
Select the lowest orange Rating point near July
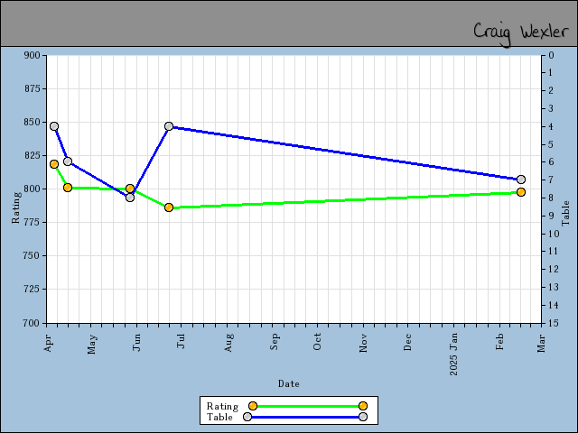click(x=169, y=207)
